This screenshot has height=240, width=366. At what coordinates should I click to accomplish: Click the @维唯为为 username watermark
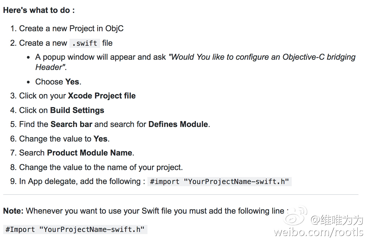[337, 220]
